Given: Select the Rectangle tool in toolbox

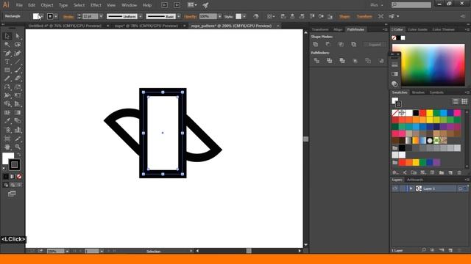Looking at the screenshot, I should 7,70.
